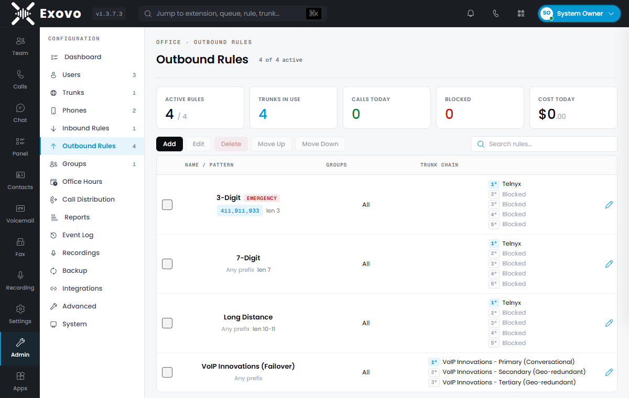Open Integrations in configuration menu
The width and height of the screenshot is (629, 398).
[x=92, y=289]
